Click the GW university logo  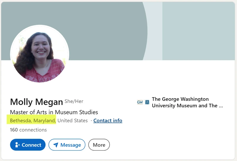click(x=140, y=102)
